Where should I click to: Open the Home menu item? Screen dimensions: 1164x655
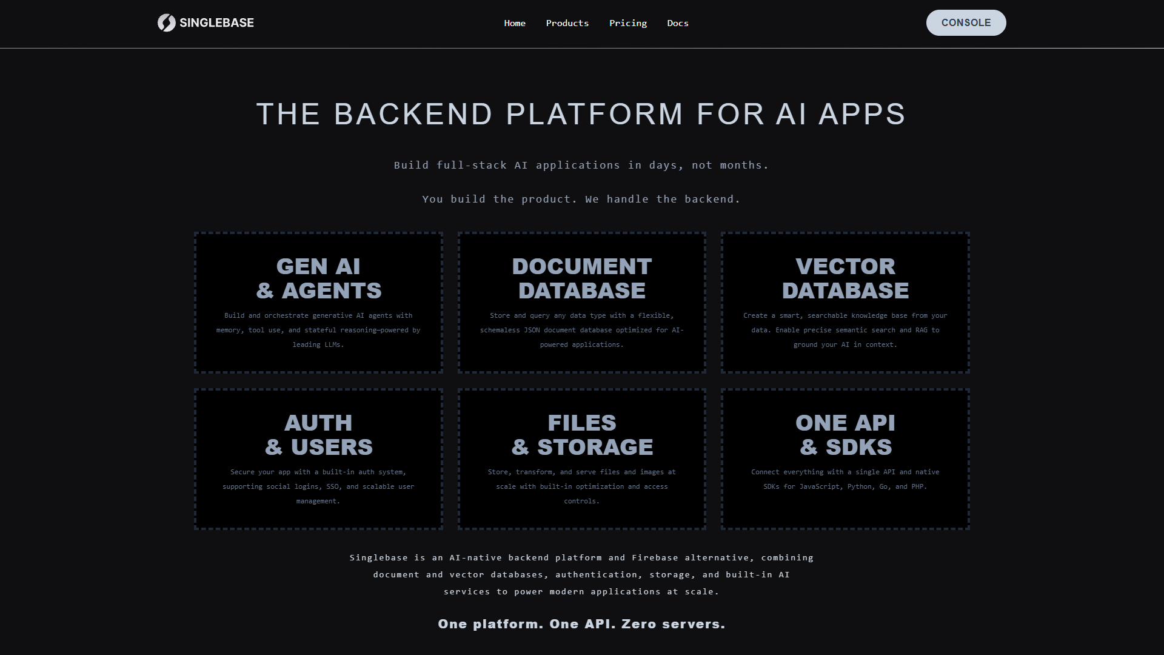click(515, 23)
